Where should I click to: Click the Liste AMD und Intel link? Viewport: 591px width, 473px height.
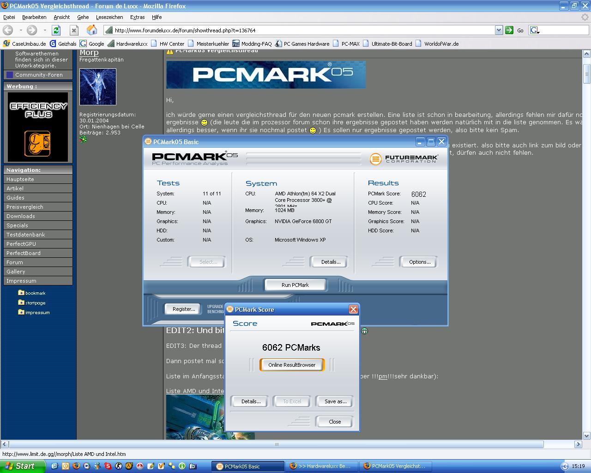[195, 391]
